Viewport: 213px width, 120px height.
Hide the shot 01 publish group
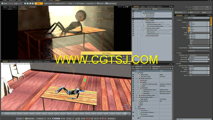point(133,21)
